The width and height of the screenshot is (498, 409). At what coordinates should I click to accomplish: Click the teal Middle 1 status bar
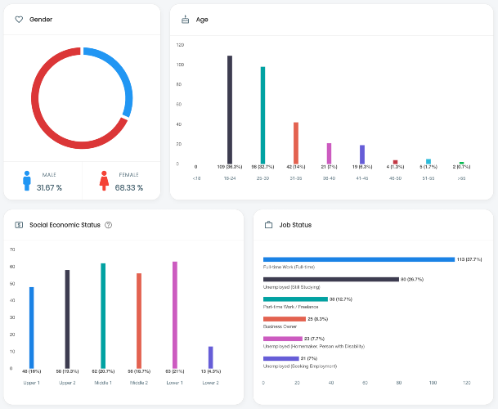103,316
